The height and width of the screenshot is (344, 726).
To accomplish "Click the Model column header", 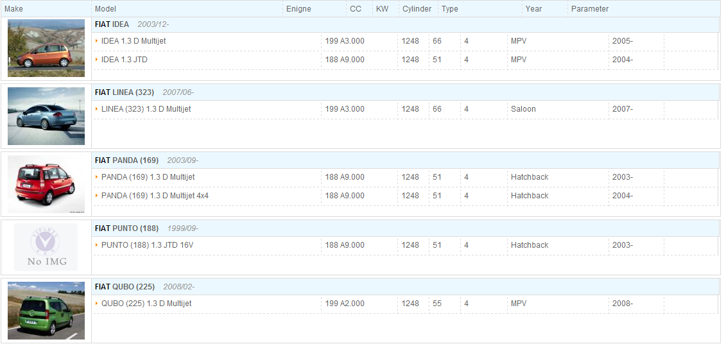I will click(105, 9).
